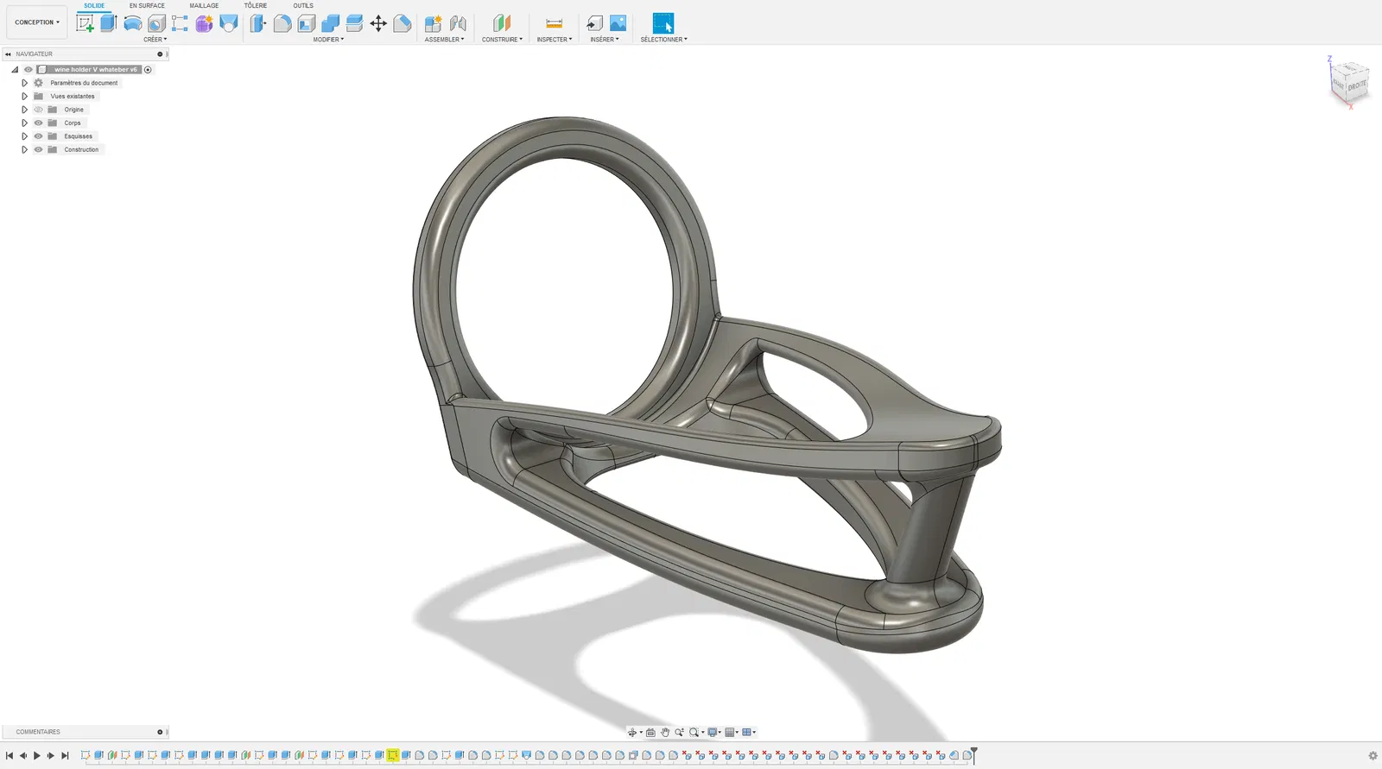This screenshot has width=1382, height=769.
Task: Click the Insert Derive icon
Action: pos(594,23)
